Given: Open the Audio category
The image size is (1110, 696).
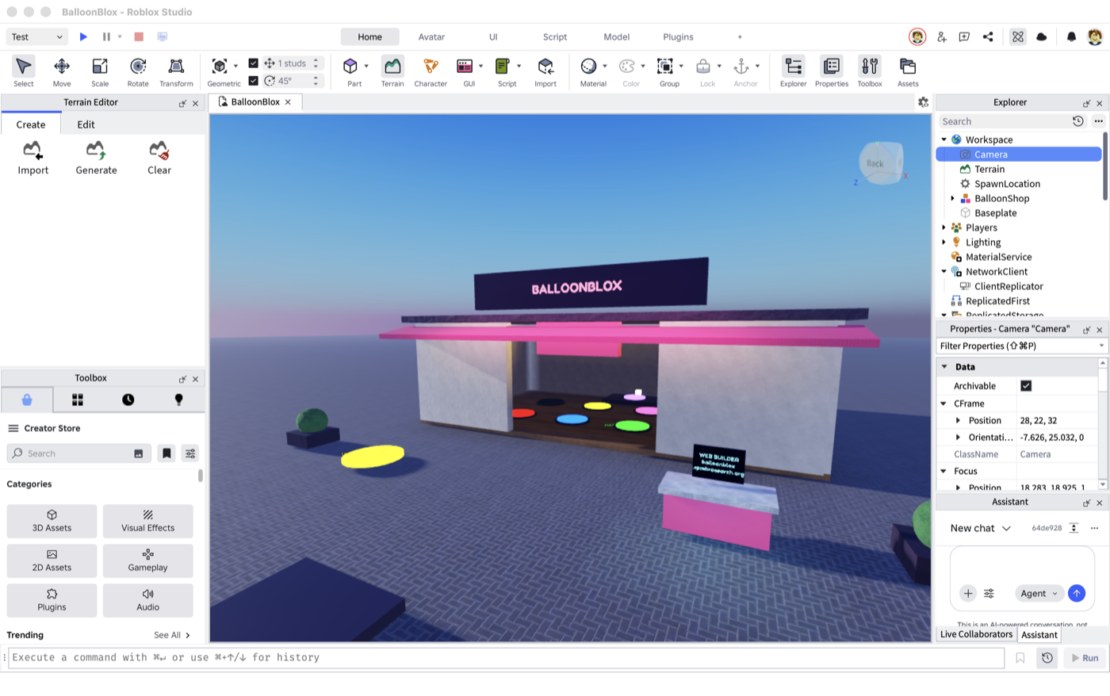Looking at the screenshot, I should coord(147,600).
